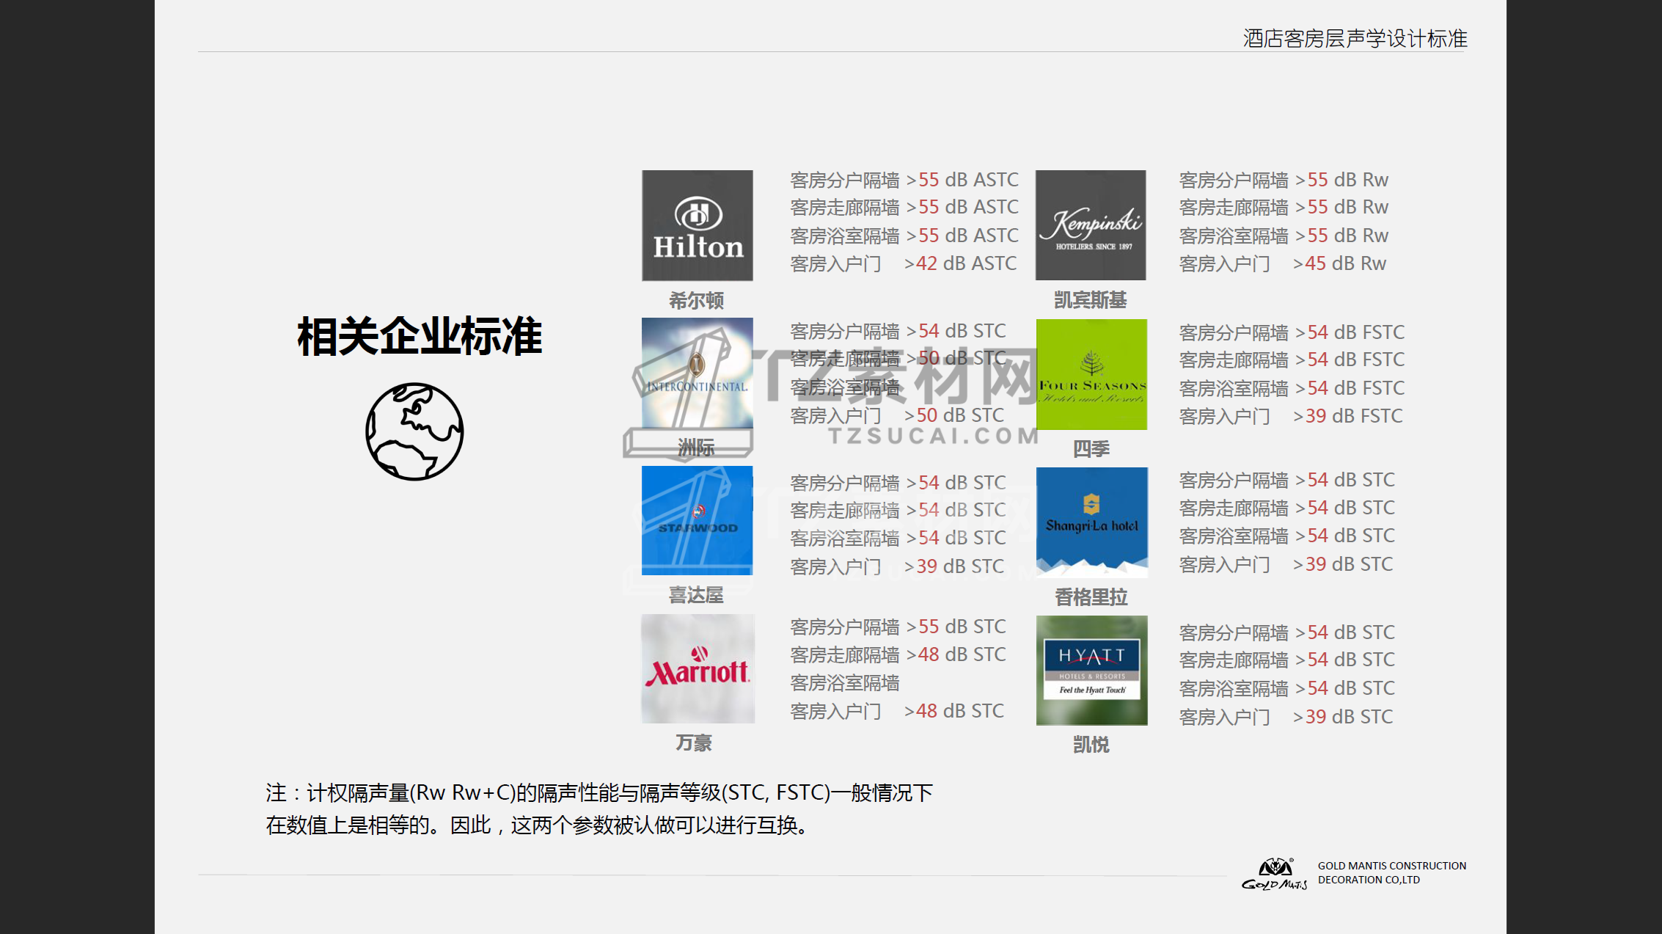Click Hilton's 客房入户门 >42 dB ASTC line

[903, 263]
